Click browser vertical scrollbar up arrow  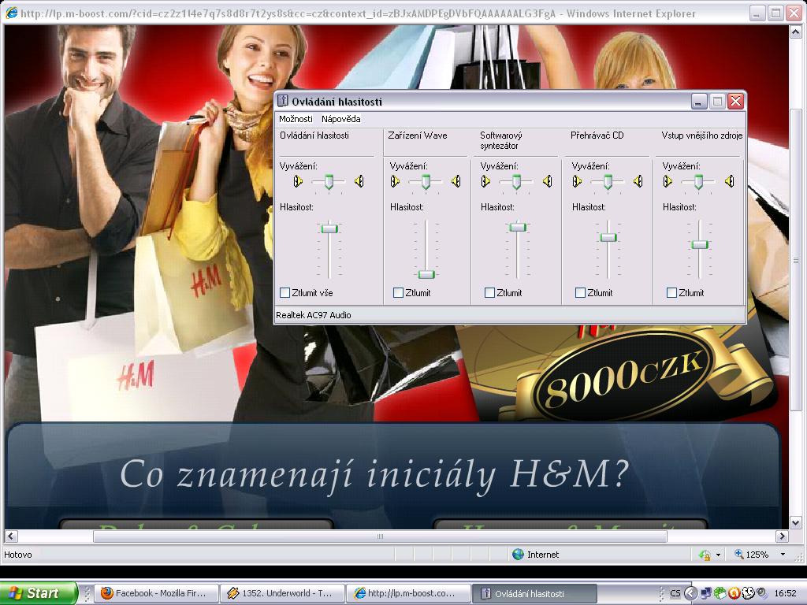coord(795,32)
